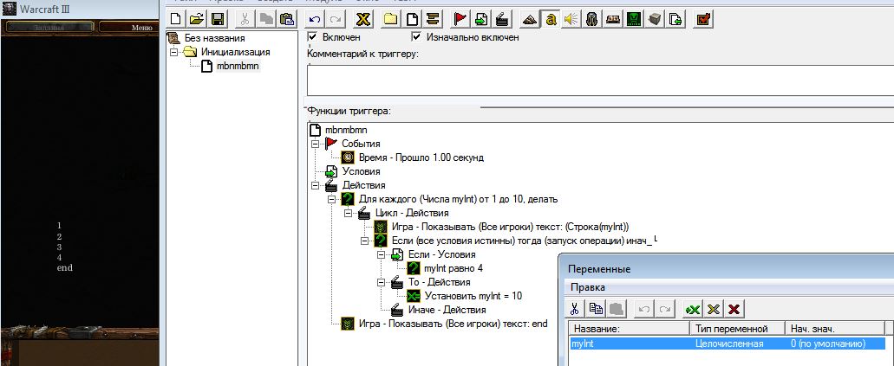The width and height of the screenshot is (894, 366).
Task: Create new category with folder icon
Action: 390,19
